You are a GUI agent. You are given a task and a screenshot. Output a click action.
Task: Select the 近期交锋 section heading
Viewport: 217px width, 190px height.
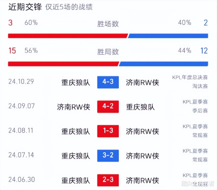coord(25,7)
